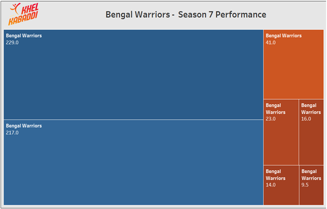Click the 9.5 value label
327x209 pixels.
(x=305, y=185)
